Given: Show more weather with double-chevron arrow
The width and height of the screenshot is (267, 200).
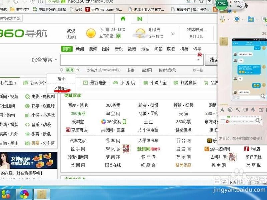Looking at the screenshot, I should (x=173, y=34).
